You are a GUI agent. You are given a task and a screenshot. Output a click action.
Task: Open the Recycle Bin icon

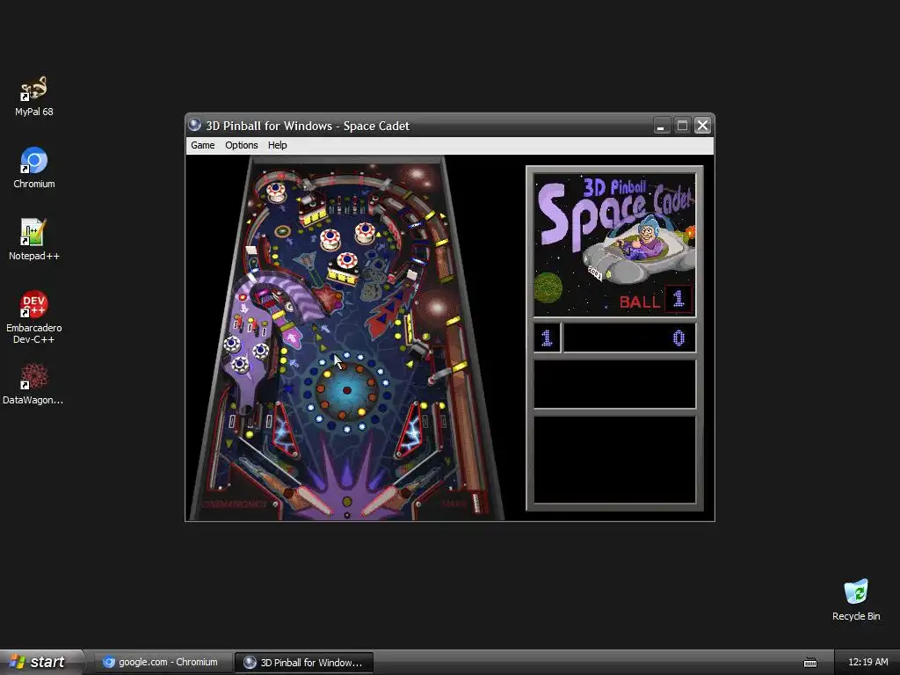click(856, 599)
